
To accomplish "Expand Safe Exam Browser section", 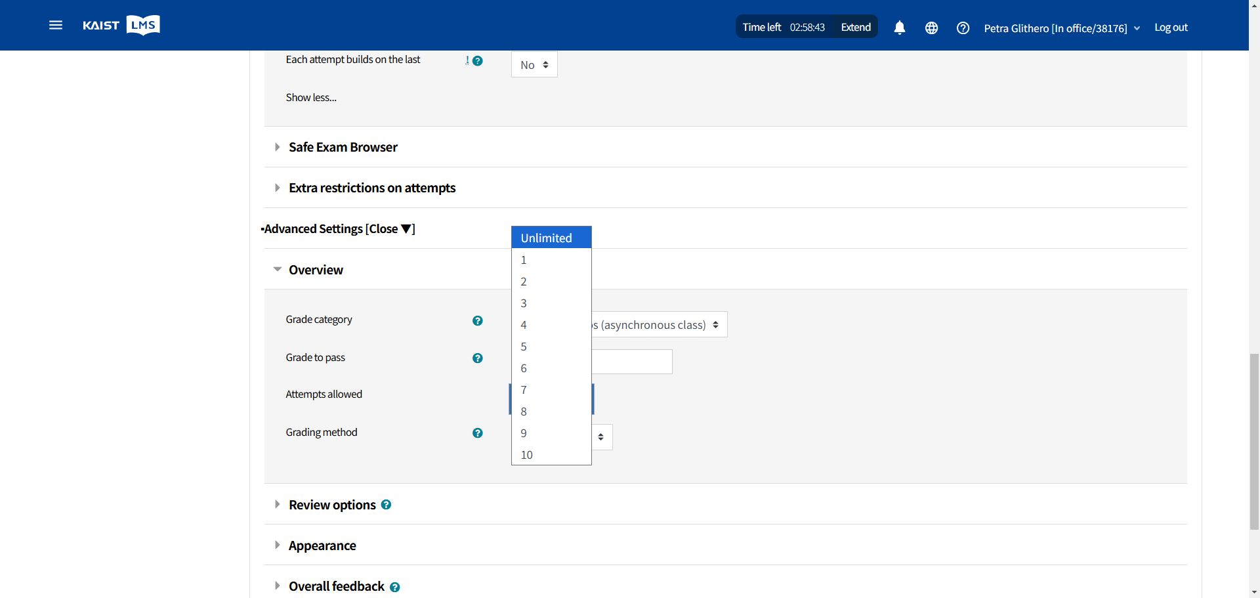I will pyautogui.click(x=343, y=147).
